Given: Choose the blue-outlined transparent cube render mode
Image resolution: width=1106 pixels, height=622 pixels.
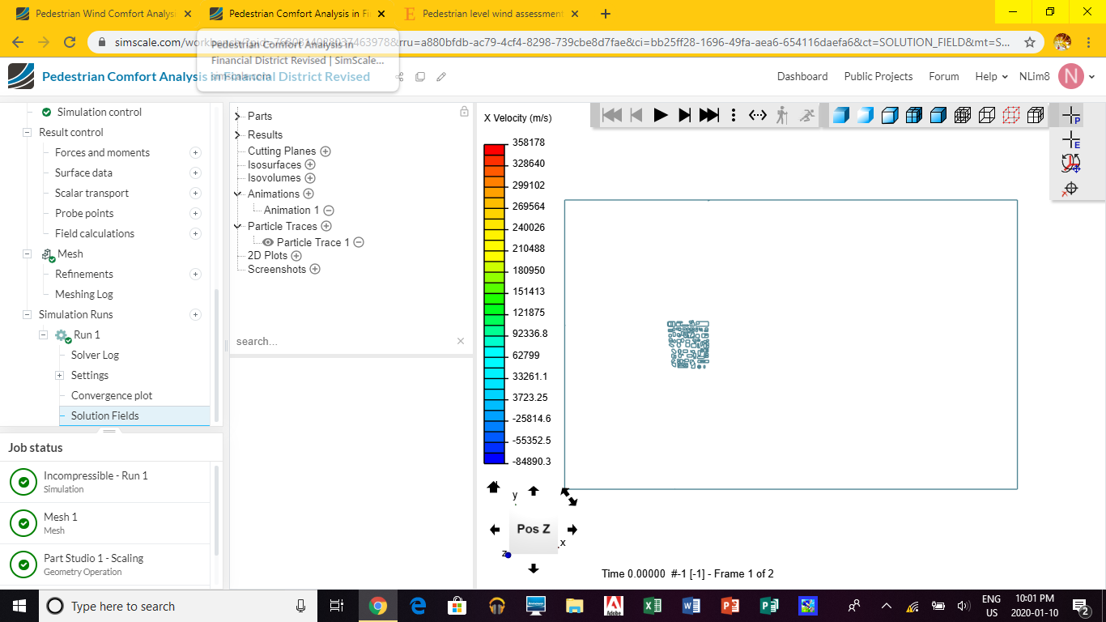Looking at the screenshot, I should [x=890, y=115].
